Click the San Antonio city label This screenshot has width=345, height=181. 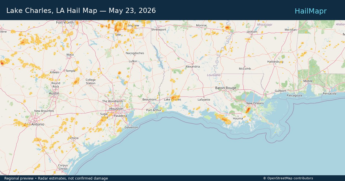[x=34, y=124]
